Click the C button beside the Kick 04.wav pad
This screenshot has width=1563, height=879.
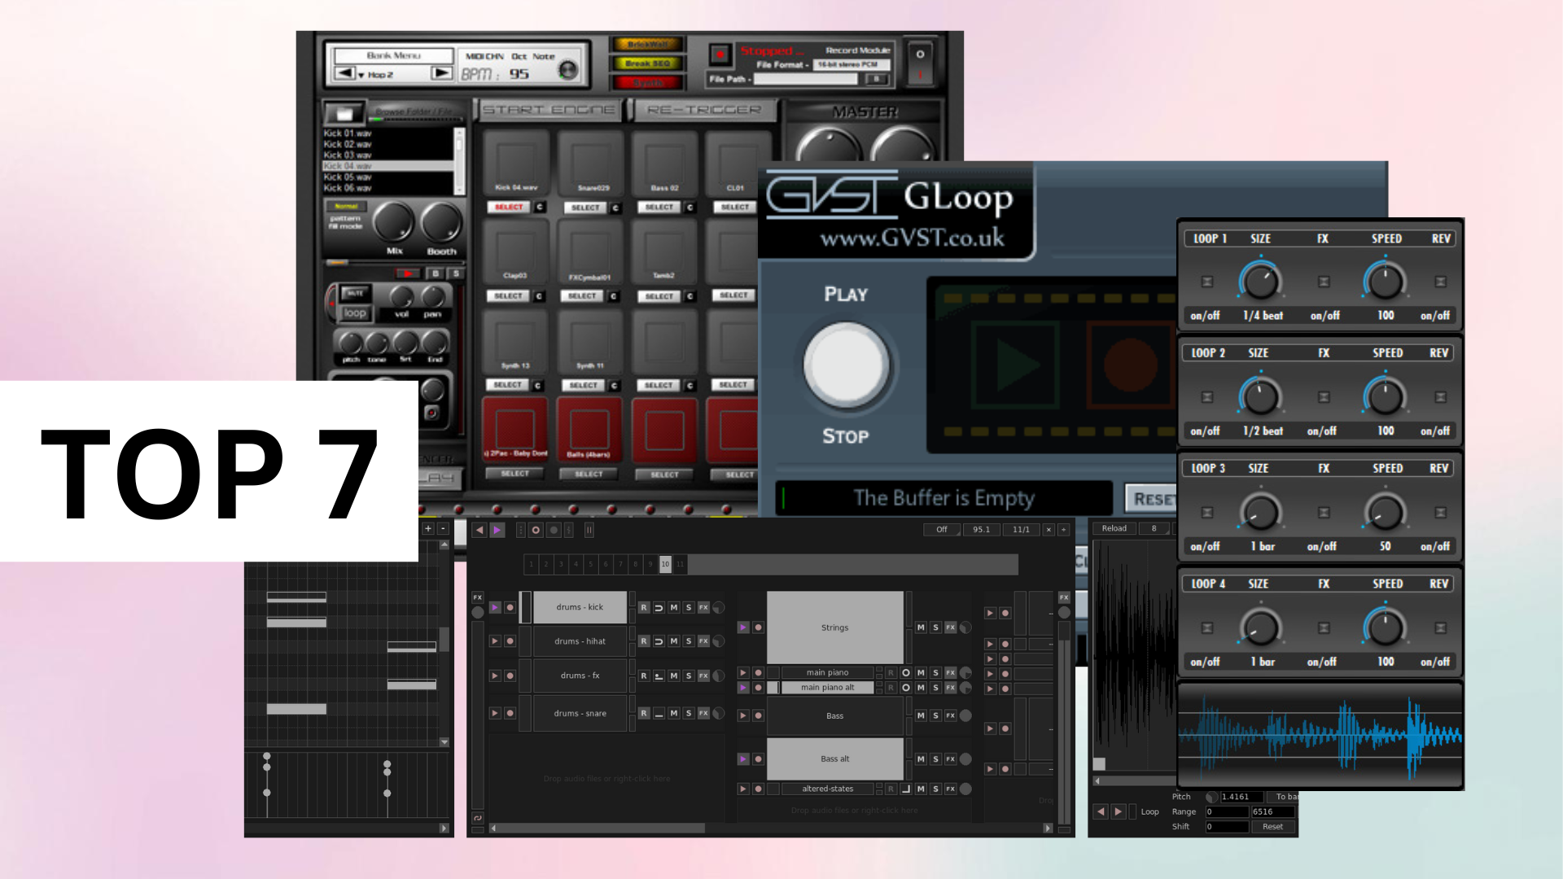tap(540, 208)
